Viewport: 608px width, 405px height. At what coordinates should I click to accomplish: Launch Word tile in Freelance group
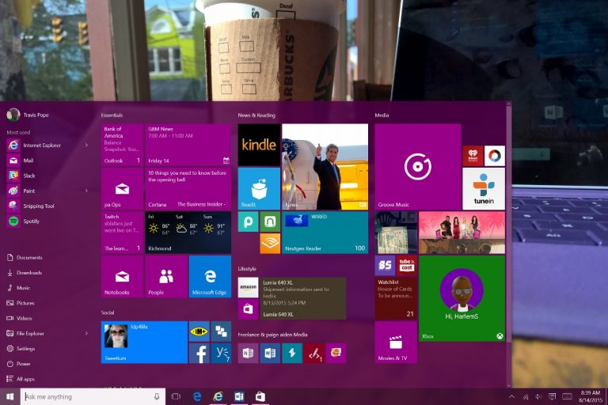(270, 353)
